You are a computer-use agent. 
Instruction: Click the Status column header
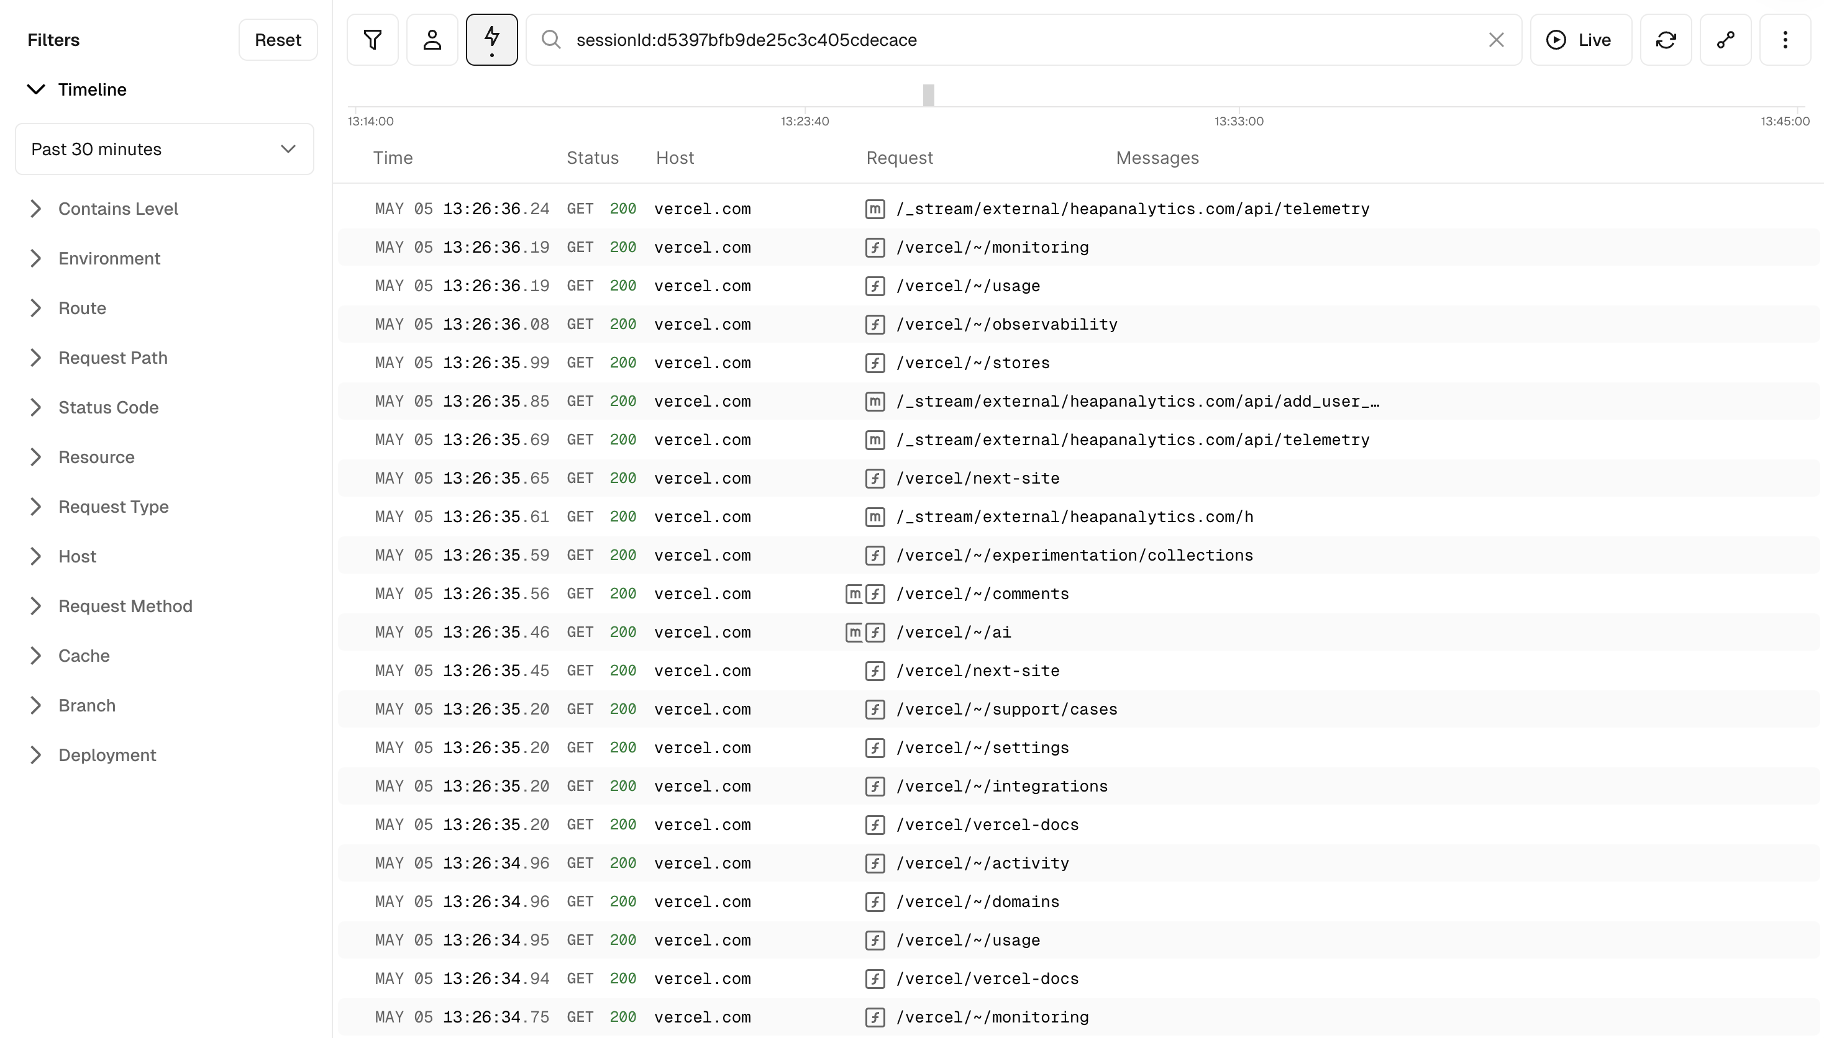coord(592,158)
